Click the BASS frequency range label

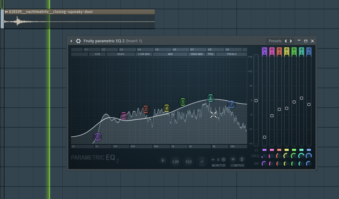tap(121, 54)
